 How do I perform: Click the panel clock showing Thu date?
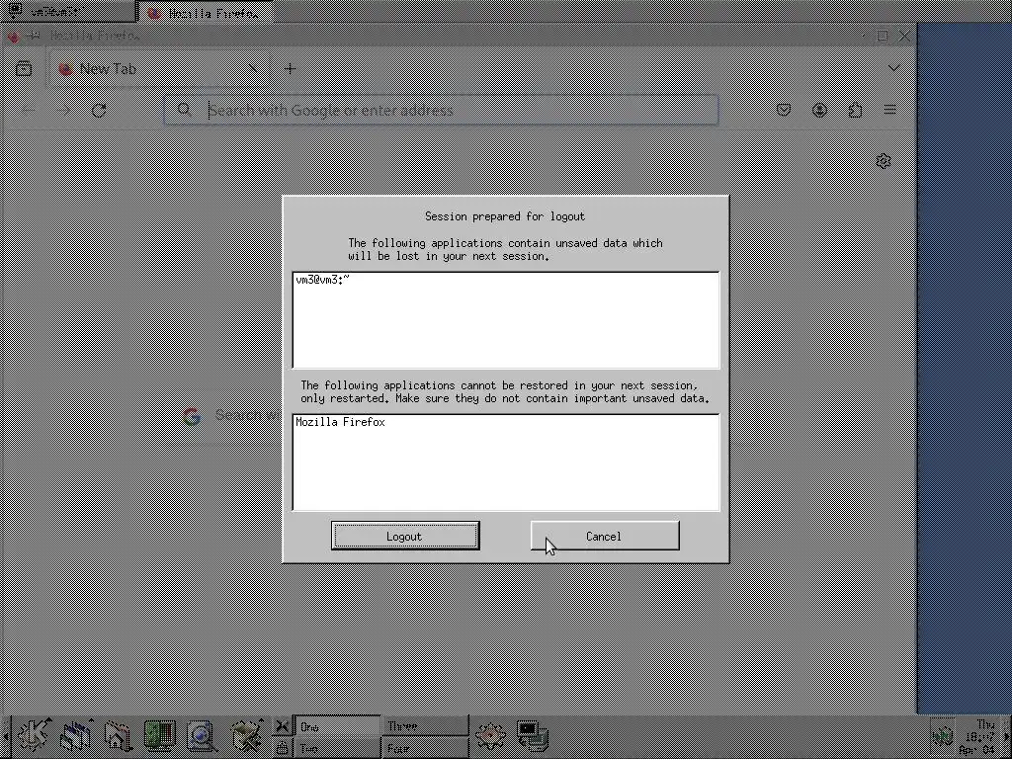pos(979,737)
